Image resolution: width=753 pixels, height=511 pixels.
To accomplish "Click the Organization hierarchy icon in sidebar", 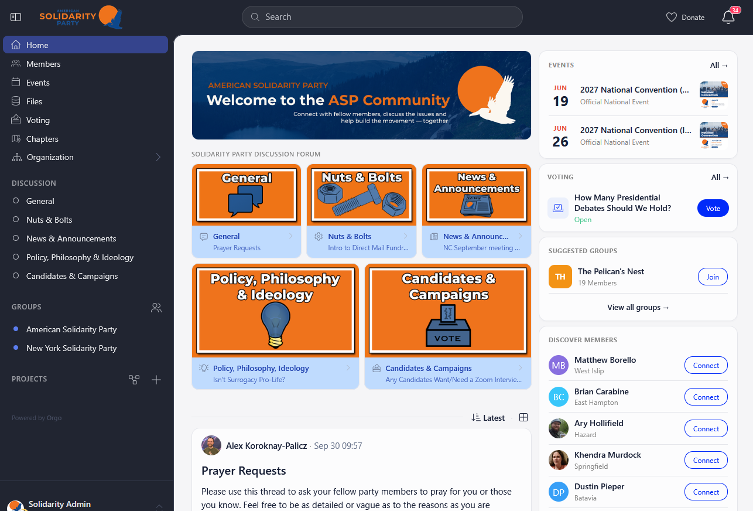I will [16, 157].
